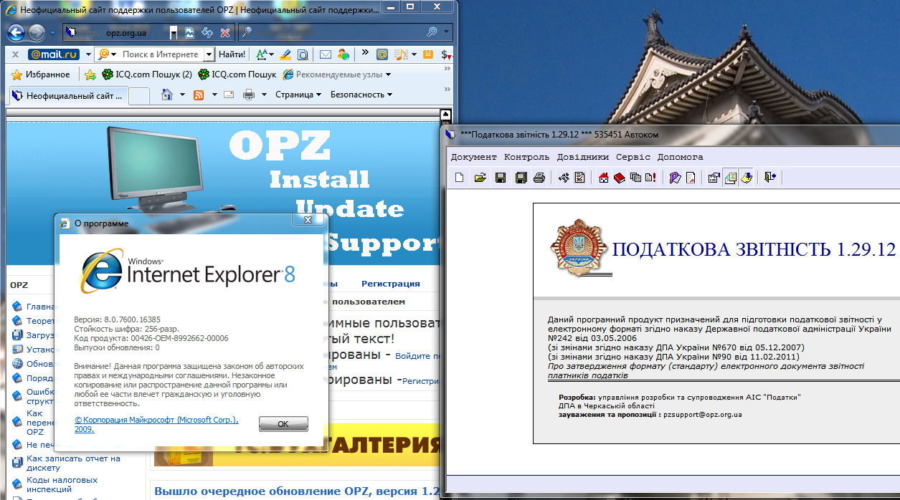This screenshot has width=900, height=500.
Task: Open the Документ menu
Action: coord(473,157)
